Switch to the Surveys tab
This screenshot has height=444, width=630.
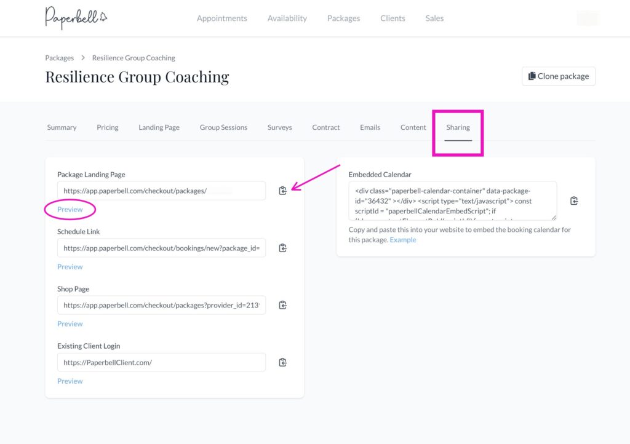(x=280, y=127)
